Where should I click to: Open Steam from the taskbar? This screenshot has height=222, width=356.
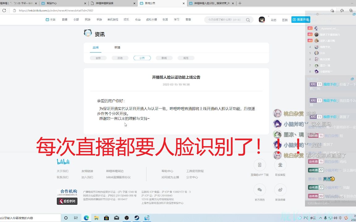tap(136, 217)
